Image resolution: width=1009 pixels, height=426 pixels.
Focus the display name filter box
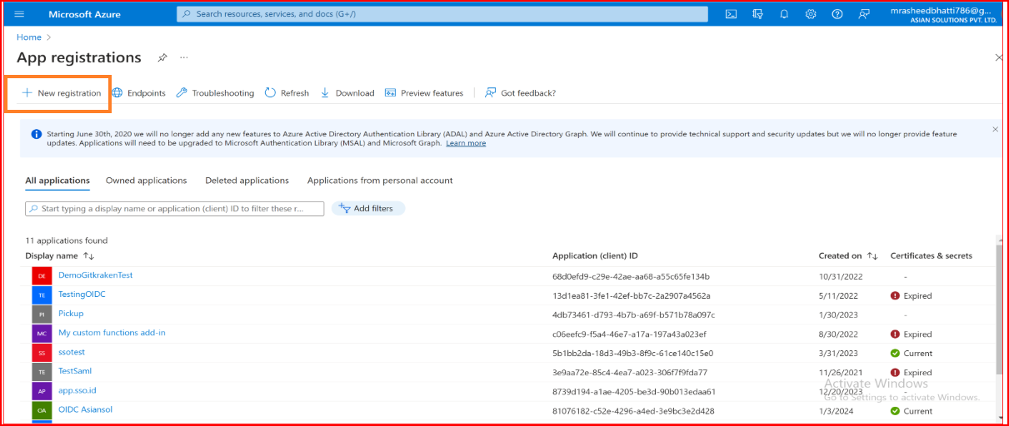[x=175, y=209]
